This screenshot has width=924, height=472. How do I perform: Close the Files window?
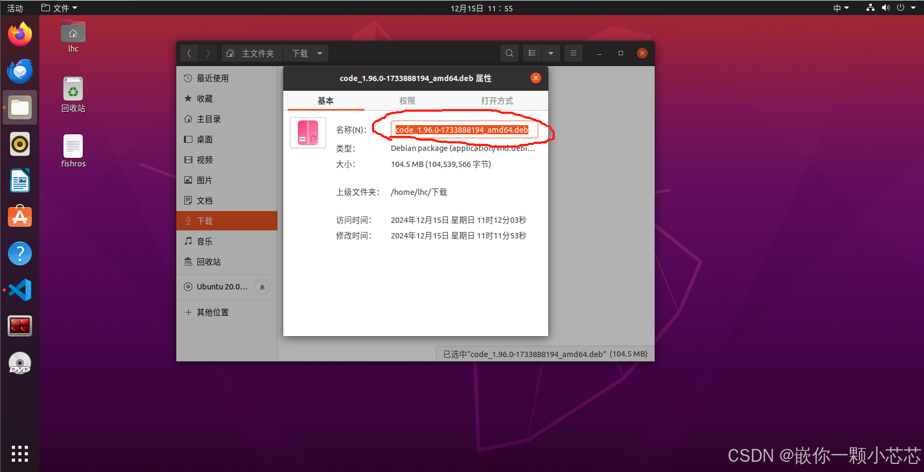coord(642,53)
